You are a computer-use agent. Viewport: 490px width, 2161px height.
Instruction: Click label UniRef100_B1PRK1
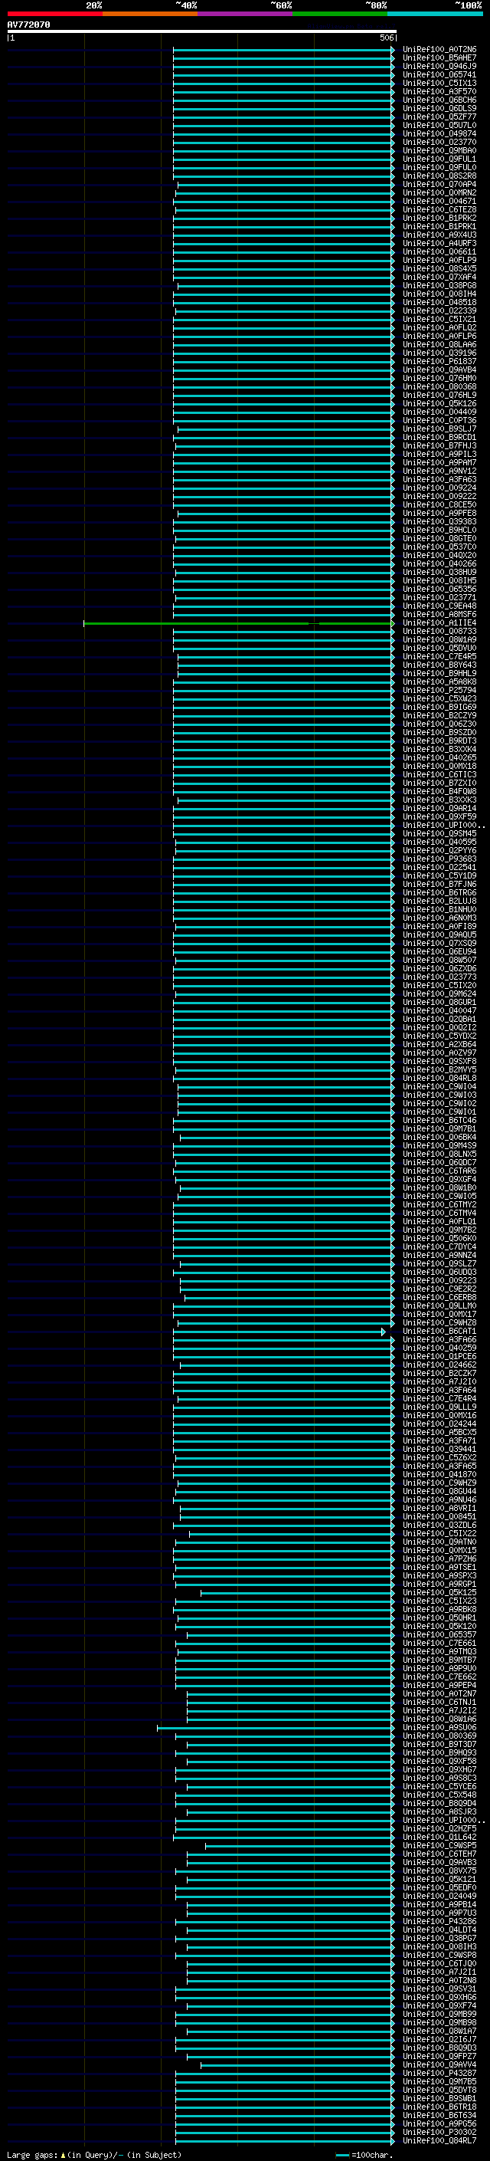click(439, 226)
